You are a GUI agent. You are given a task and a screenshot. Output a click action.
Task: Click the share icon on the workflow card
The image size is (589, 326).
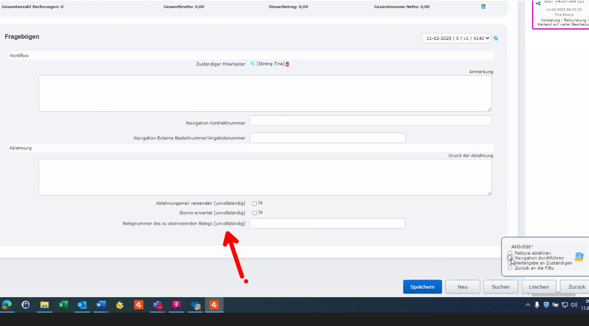click(538, 3)
